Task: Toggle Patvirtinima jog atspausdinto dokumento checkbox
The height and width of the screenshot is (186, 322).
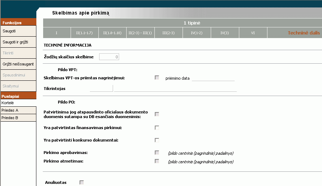Action: pyautogui.click(x=157, y=114)
